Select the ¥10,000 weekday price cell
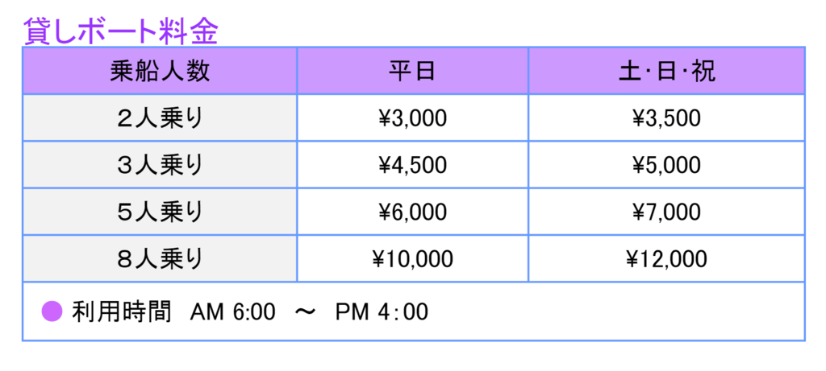The image size is (826, 371). [412, 258]
